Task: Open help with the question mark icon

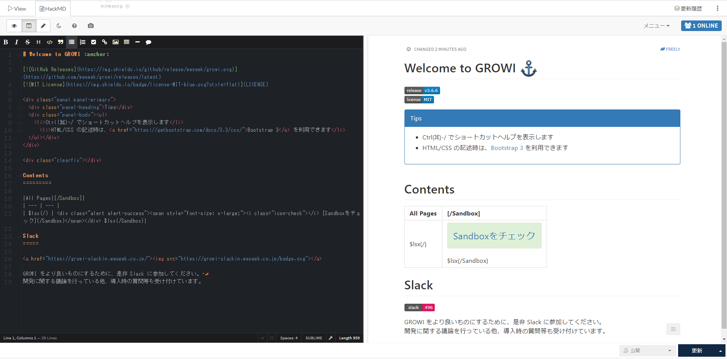Action: [74, 26]
